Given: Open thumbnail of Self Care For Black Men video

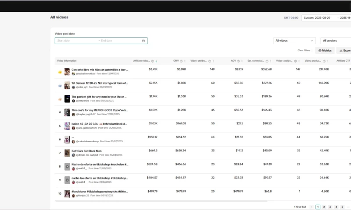Looking at the screenshot, I should (67, 153).
